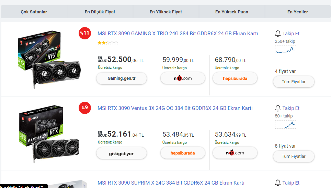
Task: Select En Yüksek Fiyat sorting
Action: (x=166, y=12)
